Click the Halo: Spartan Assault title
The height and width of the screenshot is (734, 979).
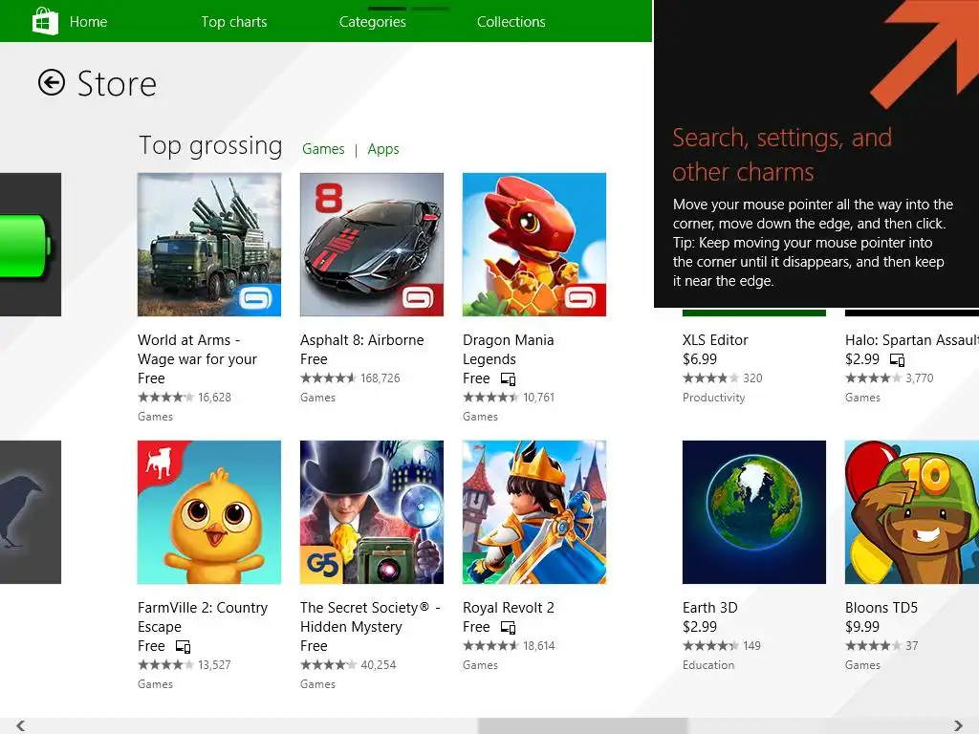point(911,340)
